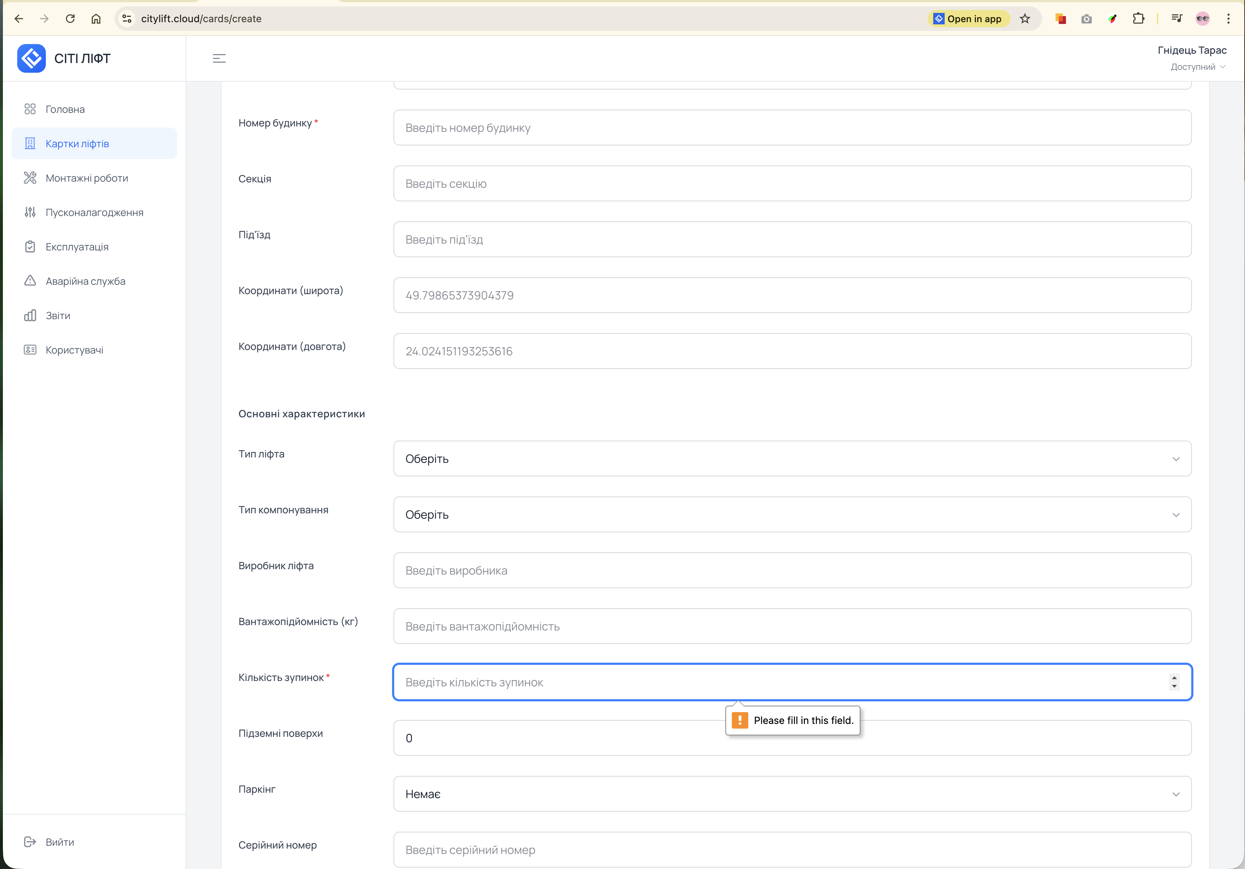This screenshot has height=869, width=1245.
Task: Click the Вийти logout icon
Action: [x=30, y=842]
